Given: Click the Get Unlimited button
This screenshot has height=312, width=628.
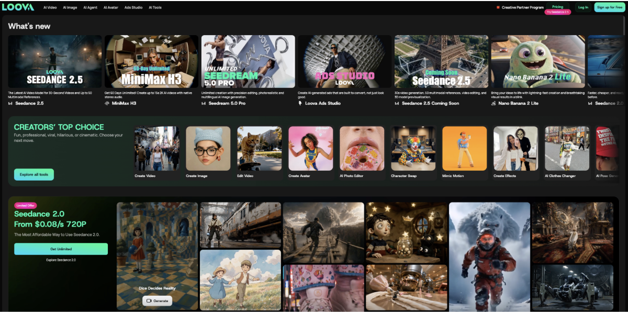Looking at the screenshot, I should (x=61, y=249).
